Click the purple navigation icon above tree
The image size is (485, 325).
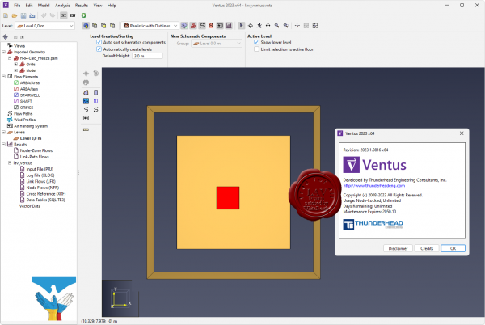pos(6,37)
